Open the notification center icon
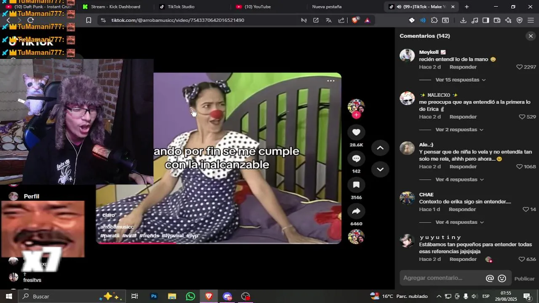This screenshot has width=539, height=303. click(527, 296)
